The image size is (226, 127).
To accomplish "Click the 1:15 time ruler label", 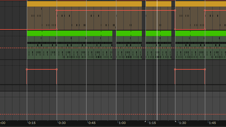I will tap(152, 123).
